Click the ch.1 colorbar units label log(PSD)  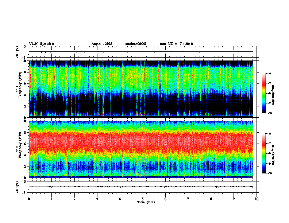tap(273, 95)
